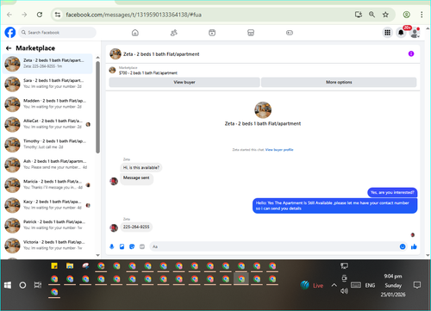Viewport: 431px width, 311px height.
Task: Open the AllieCat conversation
Action: [x=47, y=124]
